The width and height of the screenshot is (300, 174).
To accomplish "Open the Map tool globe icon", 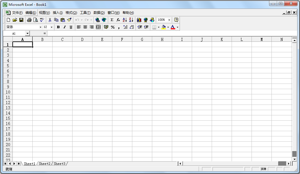I will coord(146,20).
